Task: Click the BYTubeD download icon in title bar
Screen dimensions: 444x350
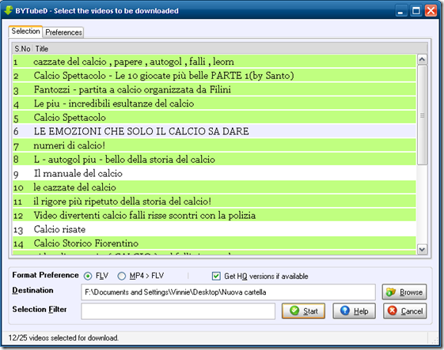Action: [8, 10]
